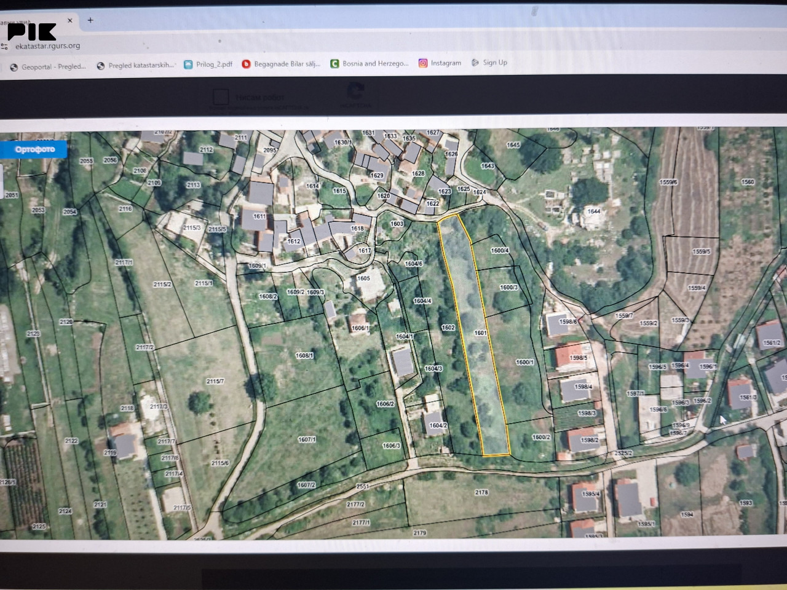787x590 pixels.
Task: Select parcel 1600/4 on the map
Action: (x=500, y=251)
